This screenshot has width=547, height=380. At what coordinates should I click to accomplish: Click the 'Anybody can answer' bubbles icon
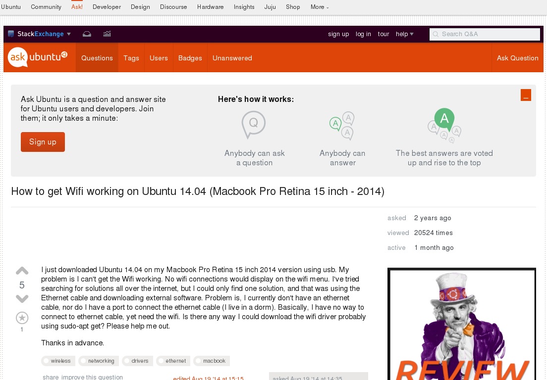click(x=342, y=126)
